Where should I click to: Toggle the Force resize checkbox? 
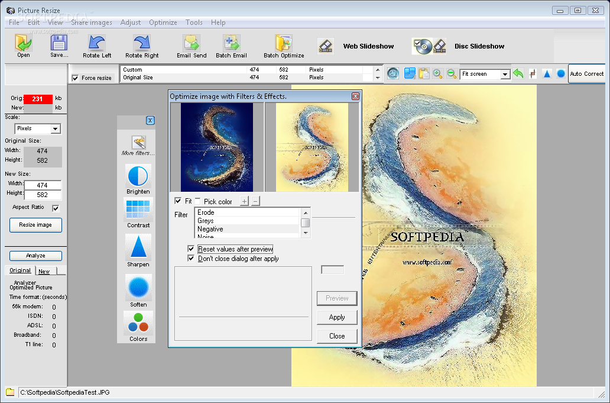(x=75, y=78)
